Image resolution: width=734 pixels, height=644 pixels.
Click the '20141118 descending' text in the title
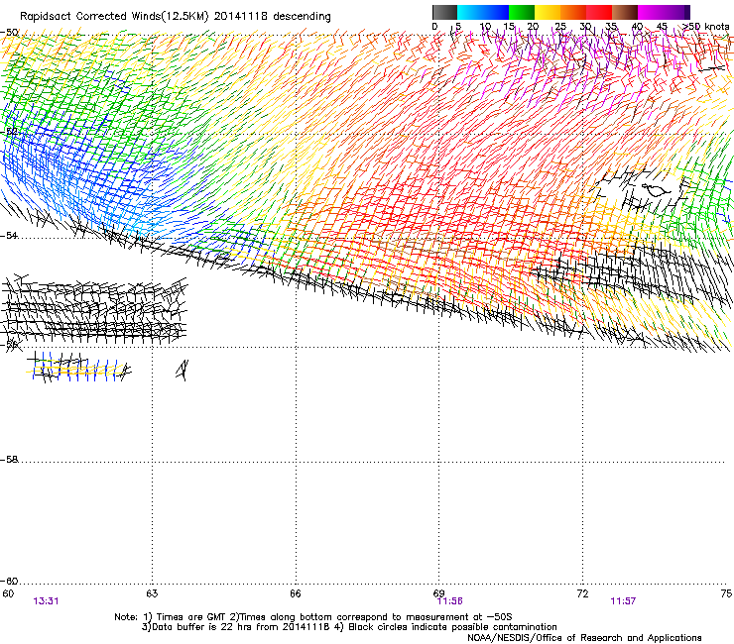pos(272,17)
